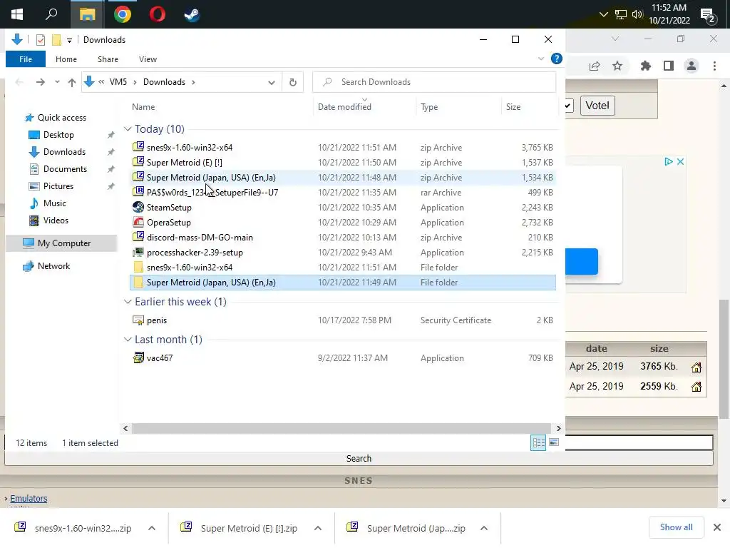Sort by the Name column header
Viewport: 730px width, 548px height.
[143, 107]
